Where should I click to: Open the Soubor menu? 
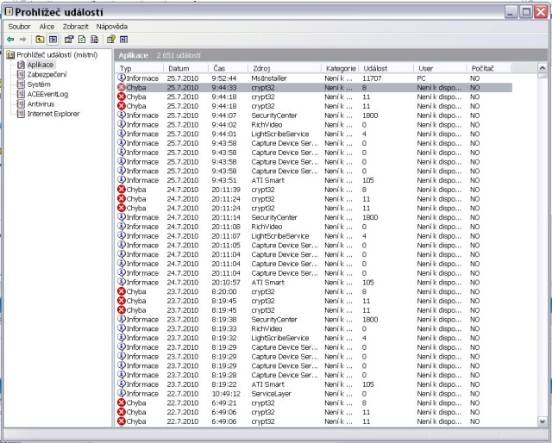pos(19,27)
